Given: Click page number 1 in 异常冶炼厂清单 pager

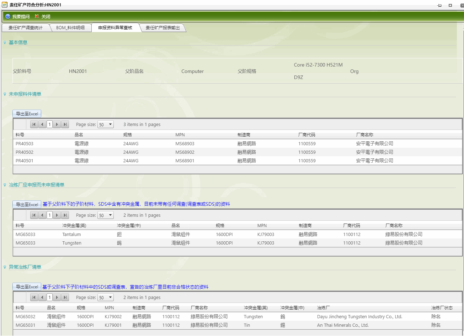Looking at the screenshot, I should click(x=49, y=297).
